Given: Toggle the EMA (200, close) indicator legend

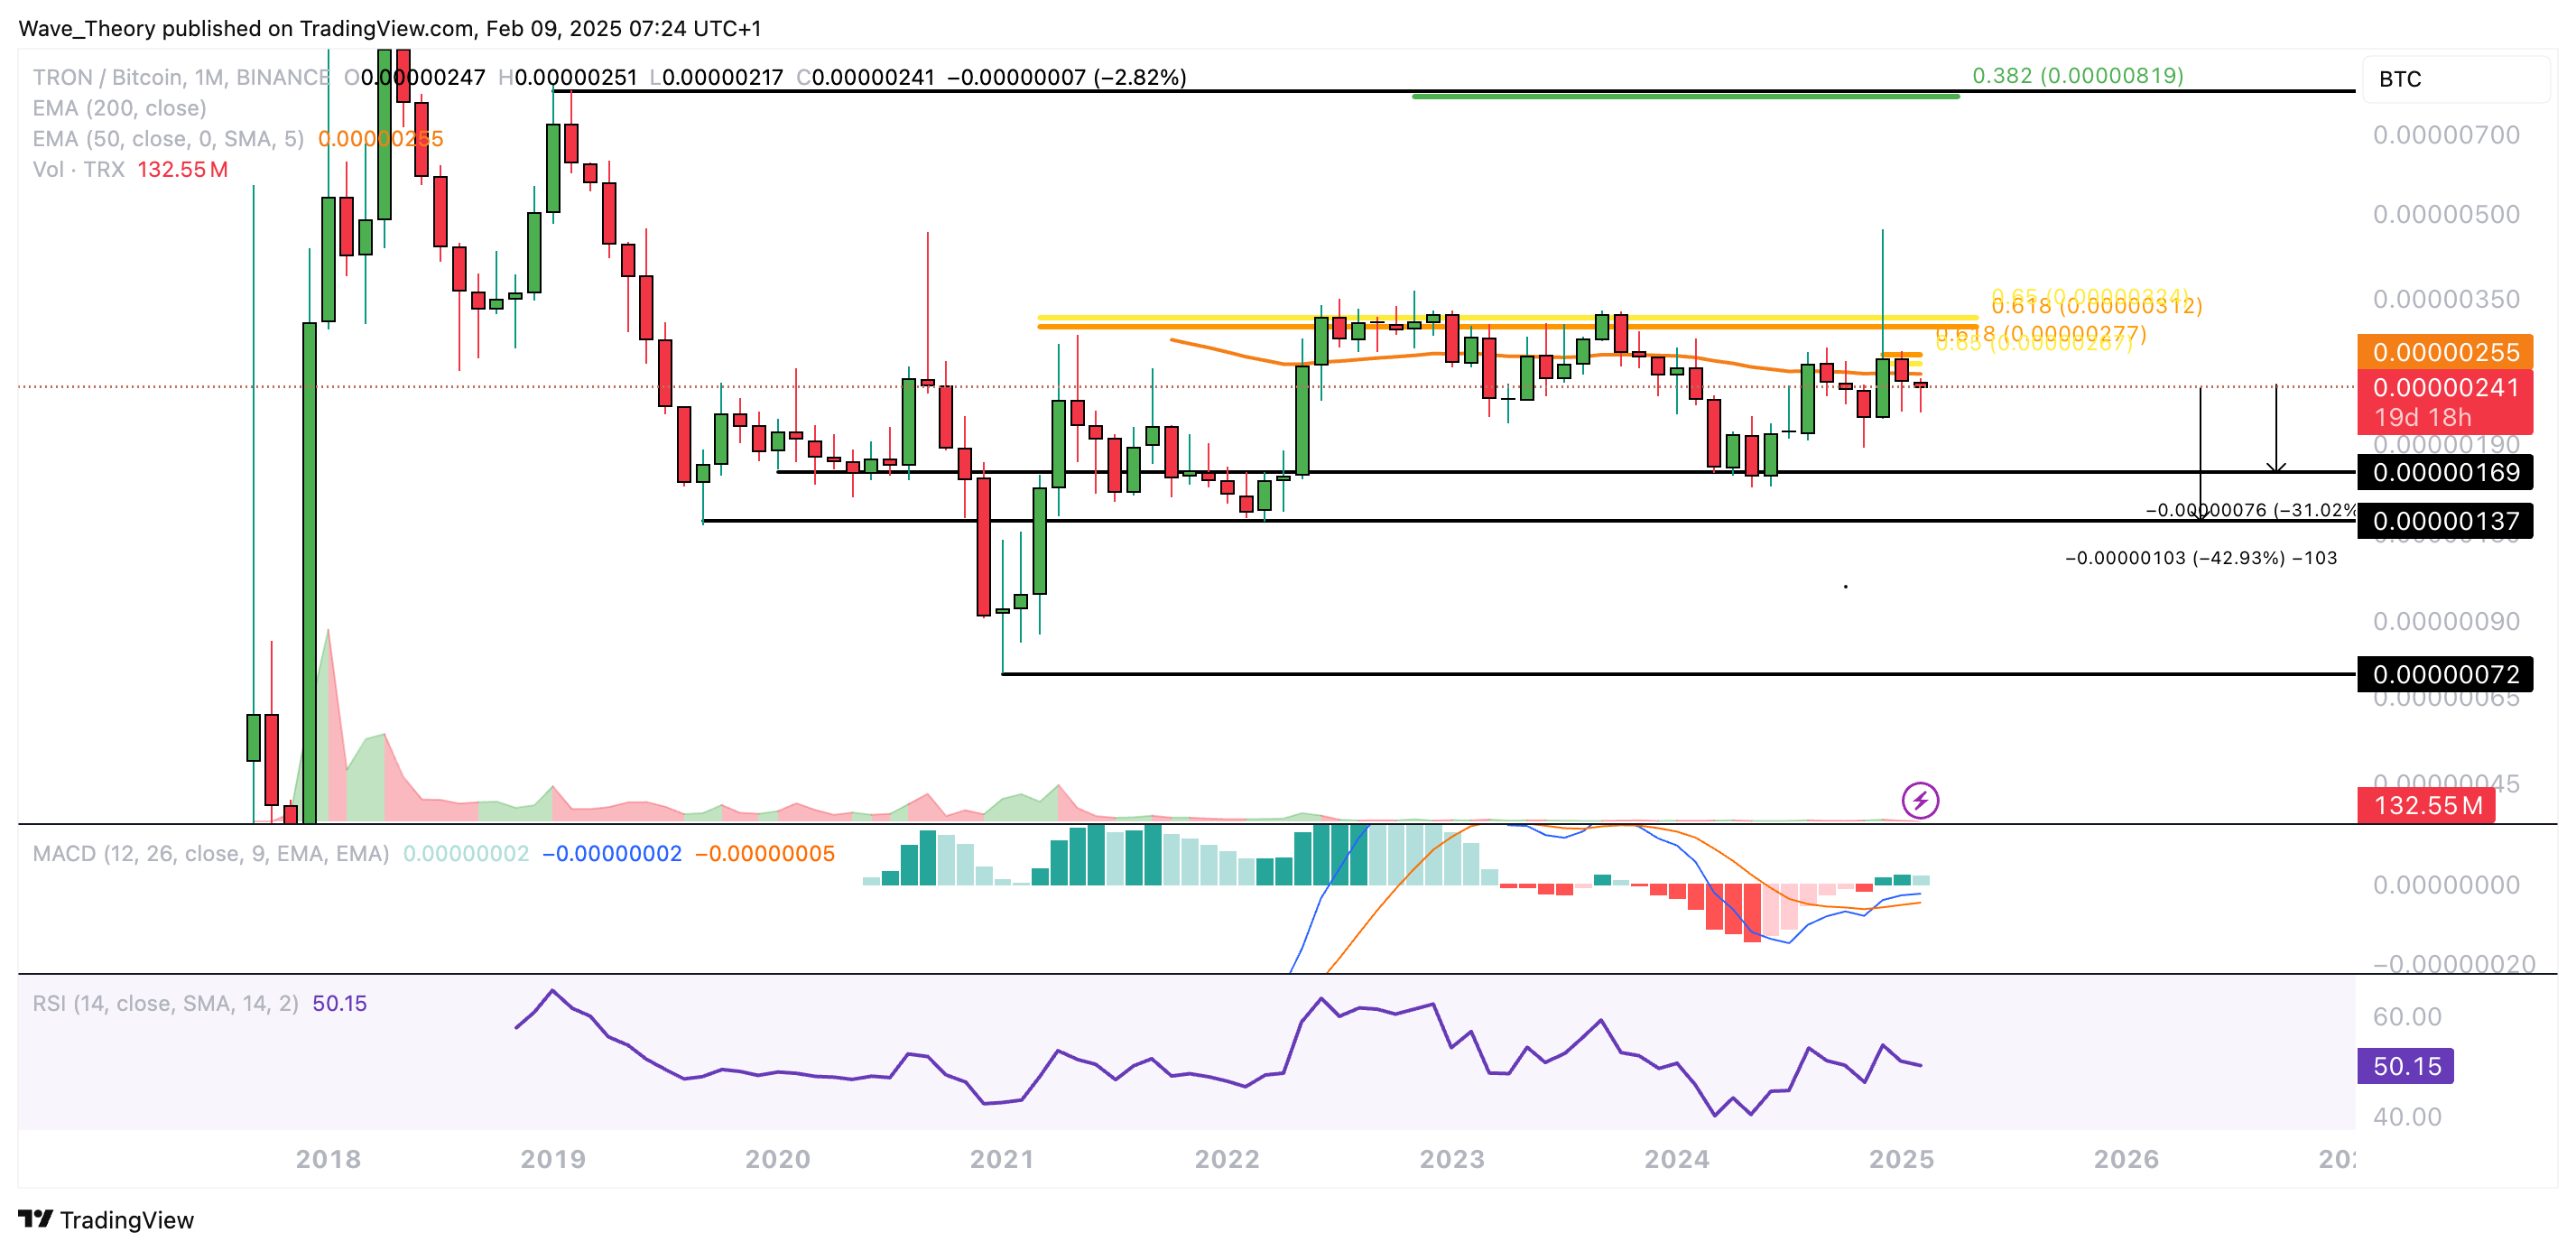Looking at the screenshot, I should point(119,108).
